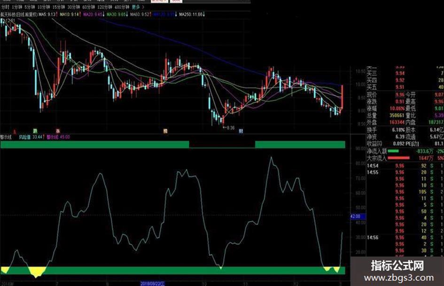The width and height of the screenshot is (444, 286).
Task: Click the 量比 label
Action: click(411, 115)
